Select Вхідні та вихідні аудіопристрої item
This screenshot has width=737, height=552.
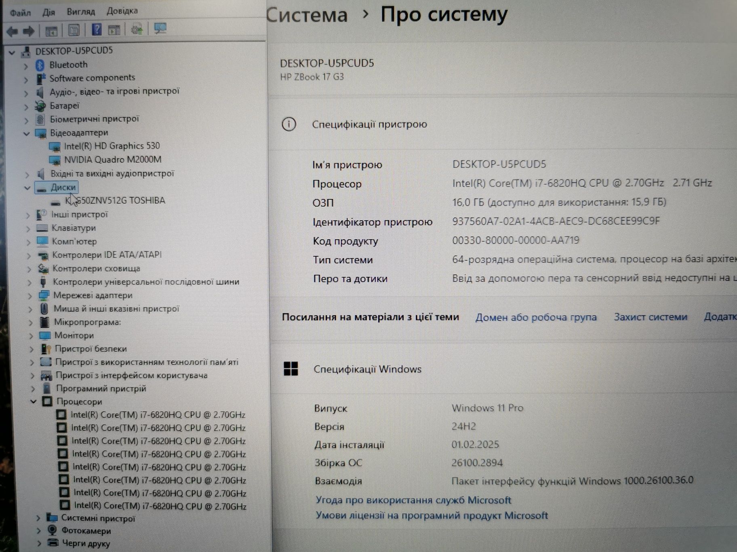[112, 174]
